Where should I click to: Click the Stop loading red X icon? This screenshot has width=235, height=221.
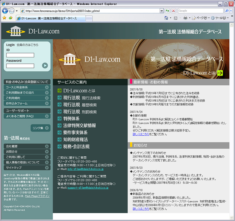173,11
